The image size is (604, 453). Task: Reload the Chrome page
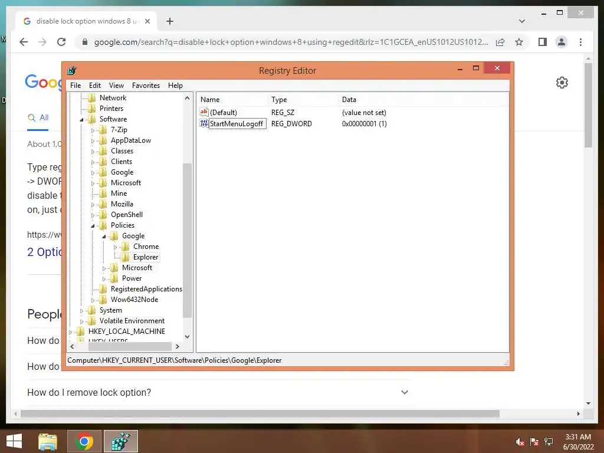click(61, 42)
